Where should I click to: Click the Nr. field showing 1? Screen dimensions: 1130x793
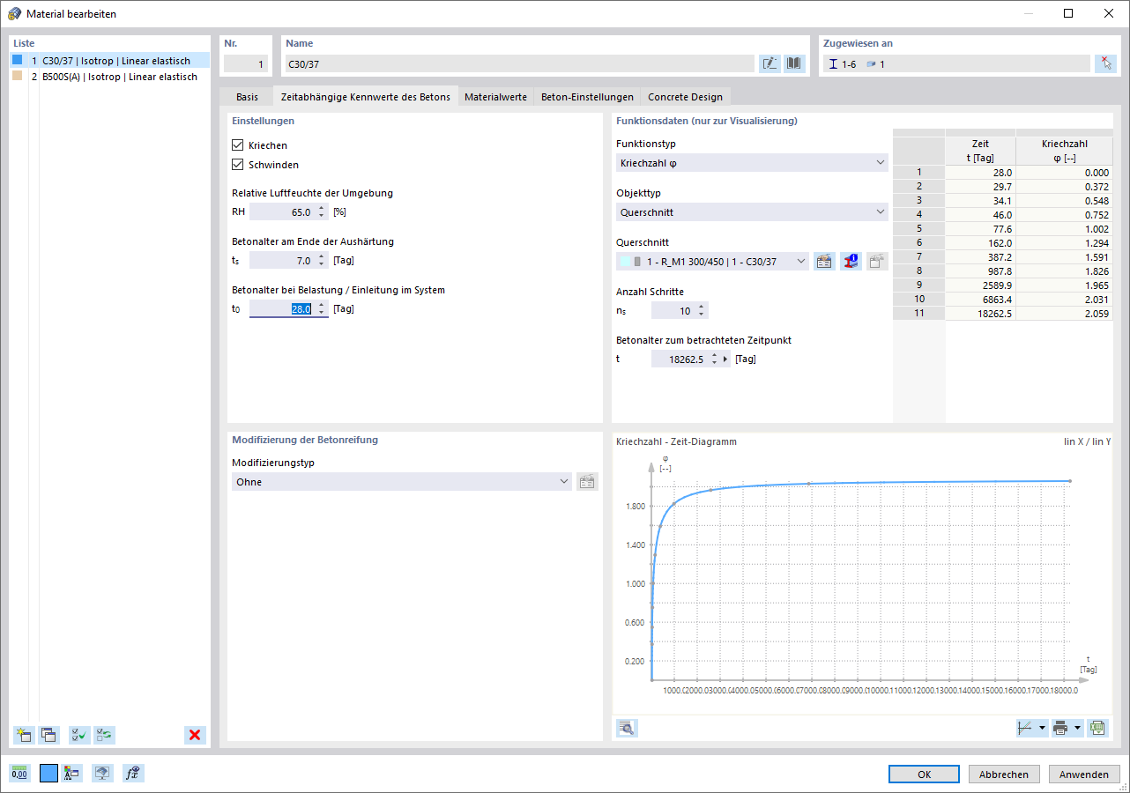(246, 63)
